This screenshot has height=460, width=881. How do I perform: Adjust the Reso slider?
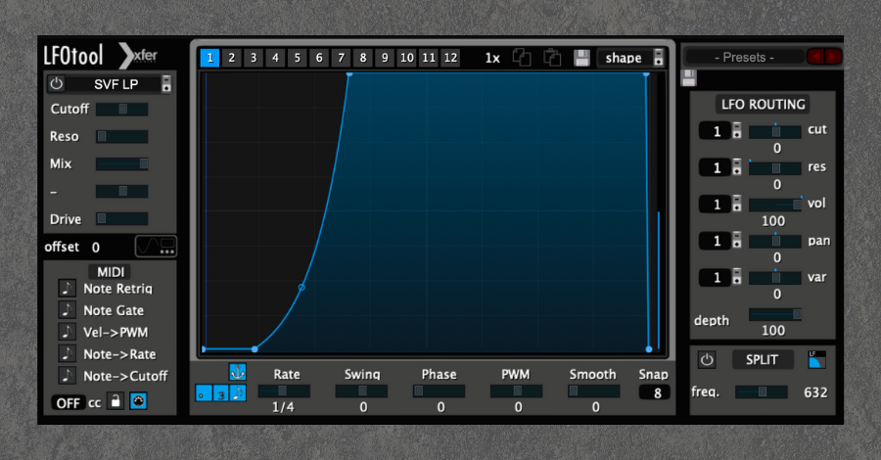(122, 136)
